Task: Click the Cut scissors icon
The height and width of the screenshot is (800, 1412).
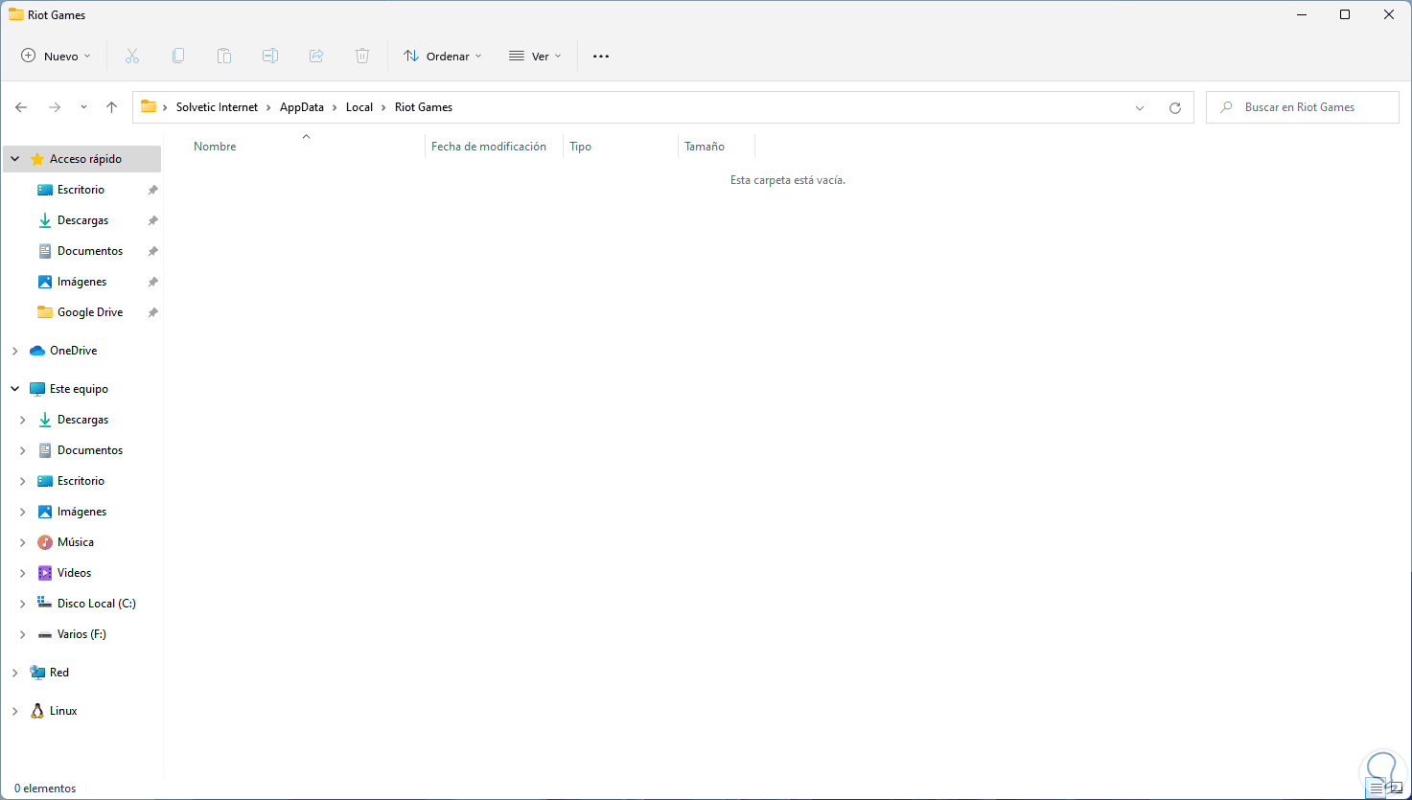Action: 132,57
